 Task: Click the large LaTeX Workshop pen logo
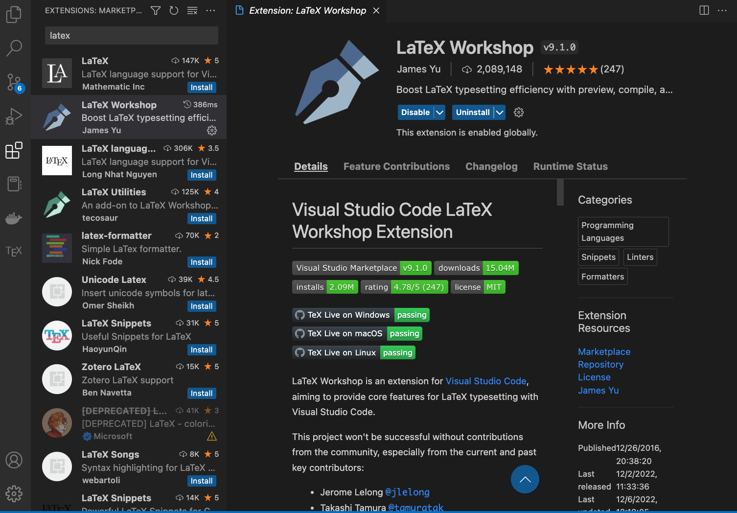[x=337, y=82]
